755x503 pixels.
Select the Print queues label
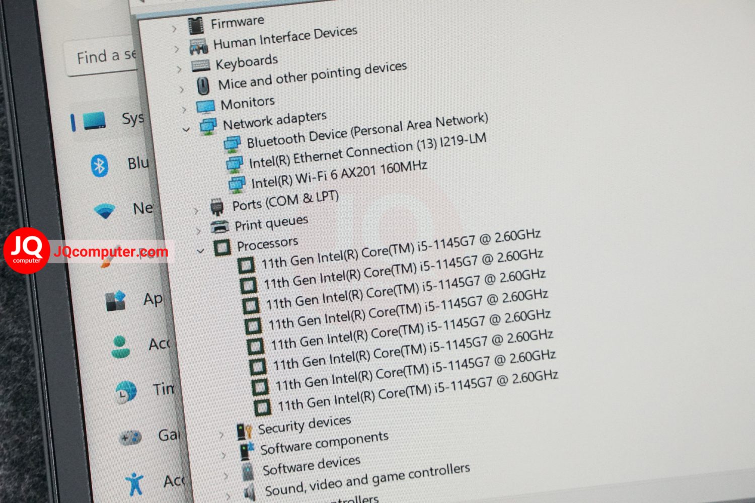(x=271, y=223)
